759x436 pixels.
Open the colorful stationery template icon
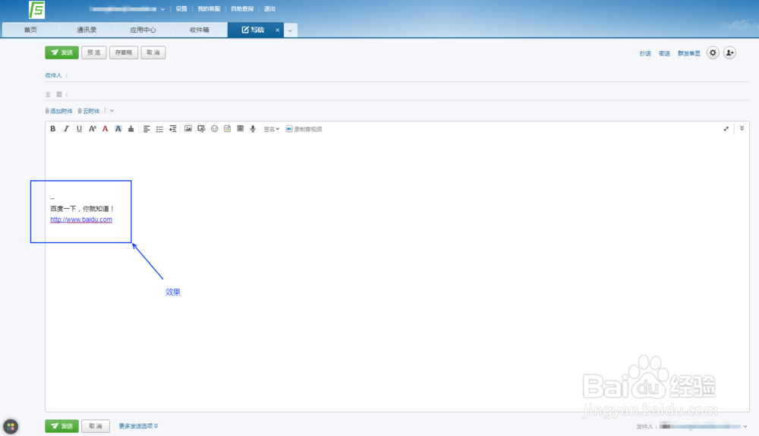(227, 129)
